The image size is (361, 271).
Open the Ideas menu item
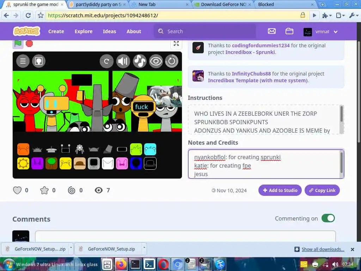(109, 31)
